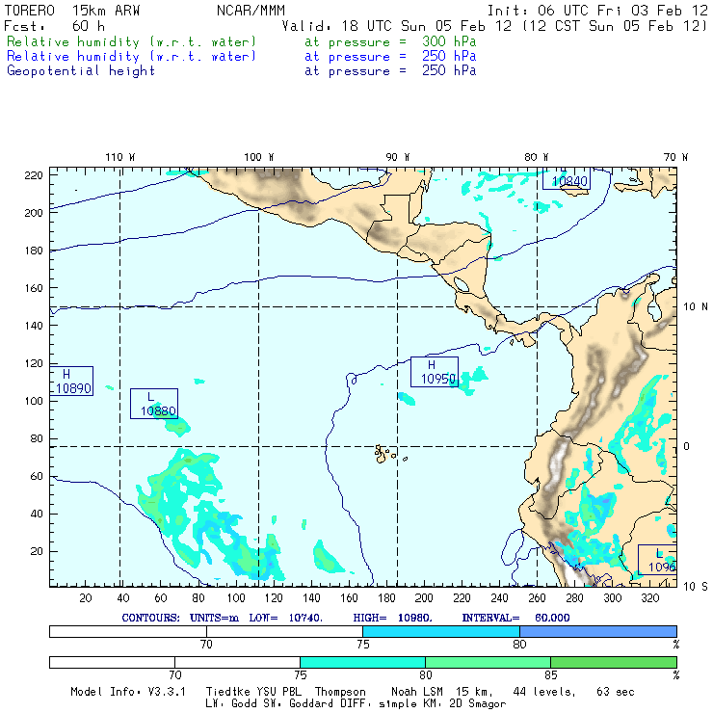Click "320" on the bottom horizontal axis
The height and width of the screenshot is (713, 713).
tap(650, 598)
